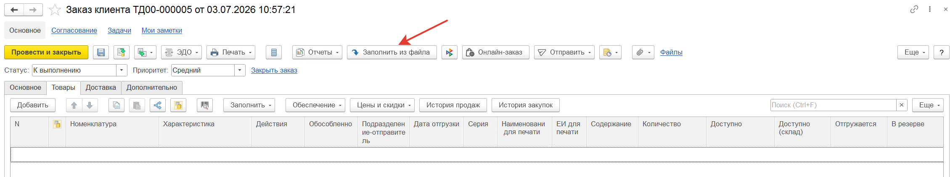Select the top Основное navigation section
Viewport: 950px width, 177px height.
pos(25,30)
